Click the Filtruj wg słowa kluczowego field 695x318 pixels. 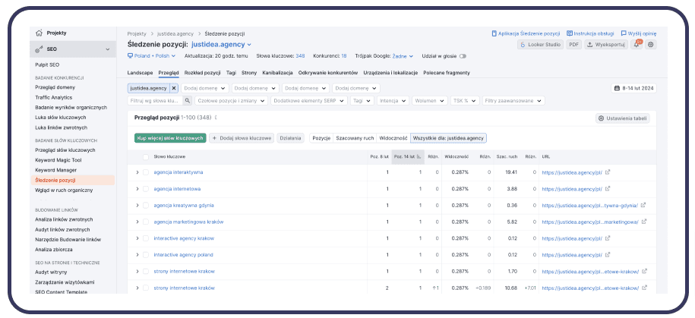[x=156, y=100]
